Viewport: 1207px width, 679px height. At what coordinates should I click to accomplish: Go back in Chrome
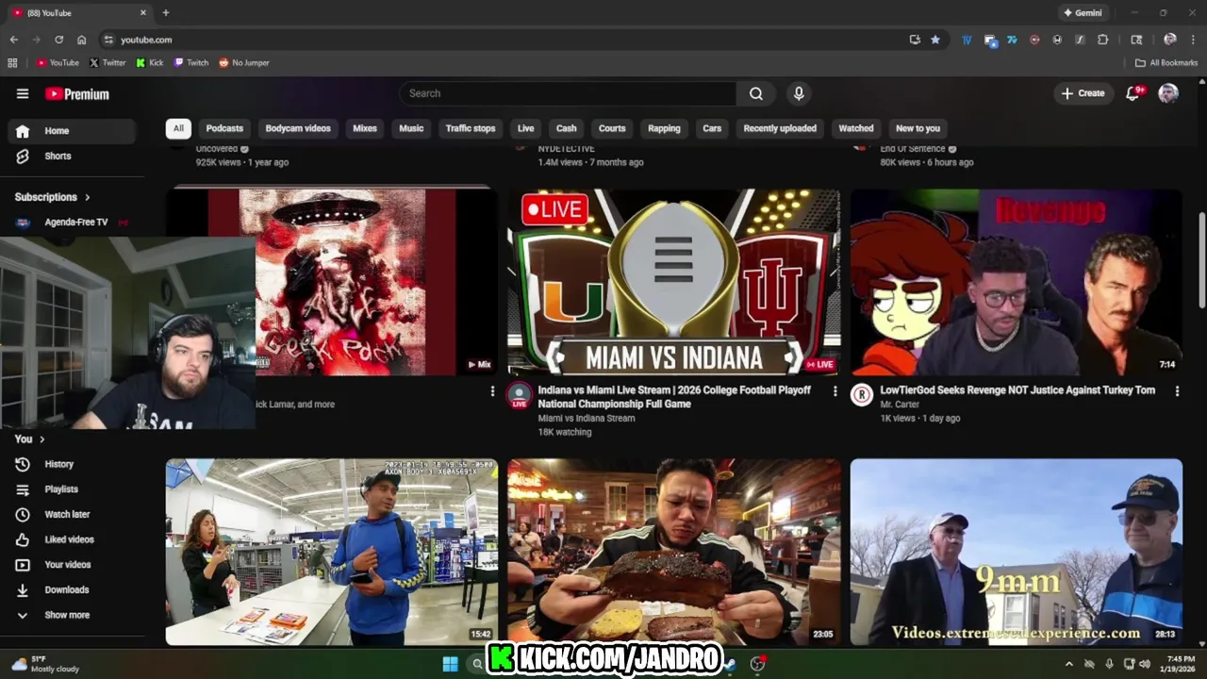pos(13,40)
